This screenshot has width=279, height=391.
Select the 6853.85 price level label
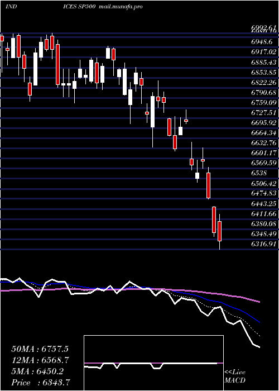coord(263,72)
